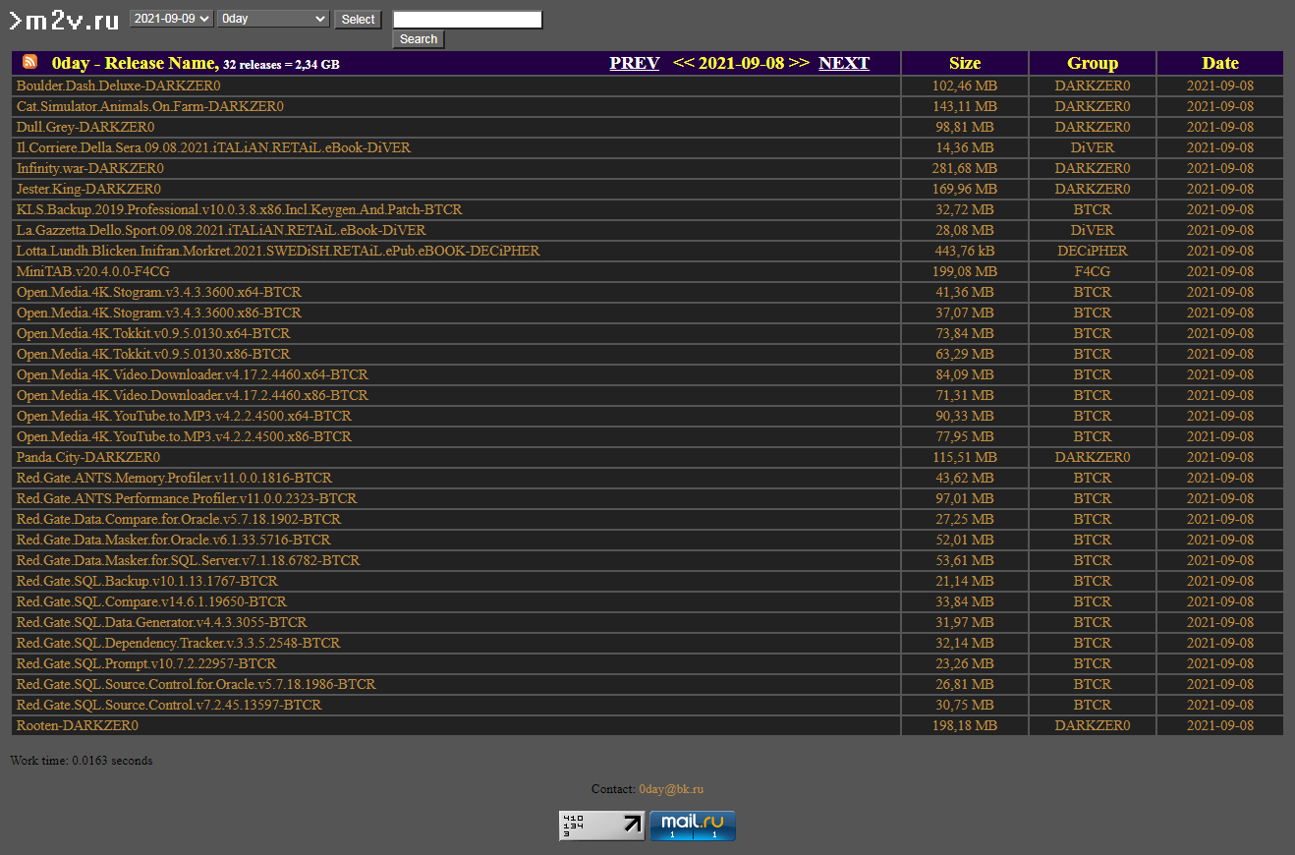
Task: Click the 443,76 kB size cell
Action: click(965, 251)
